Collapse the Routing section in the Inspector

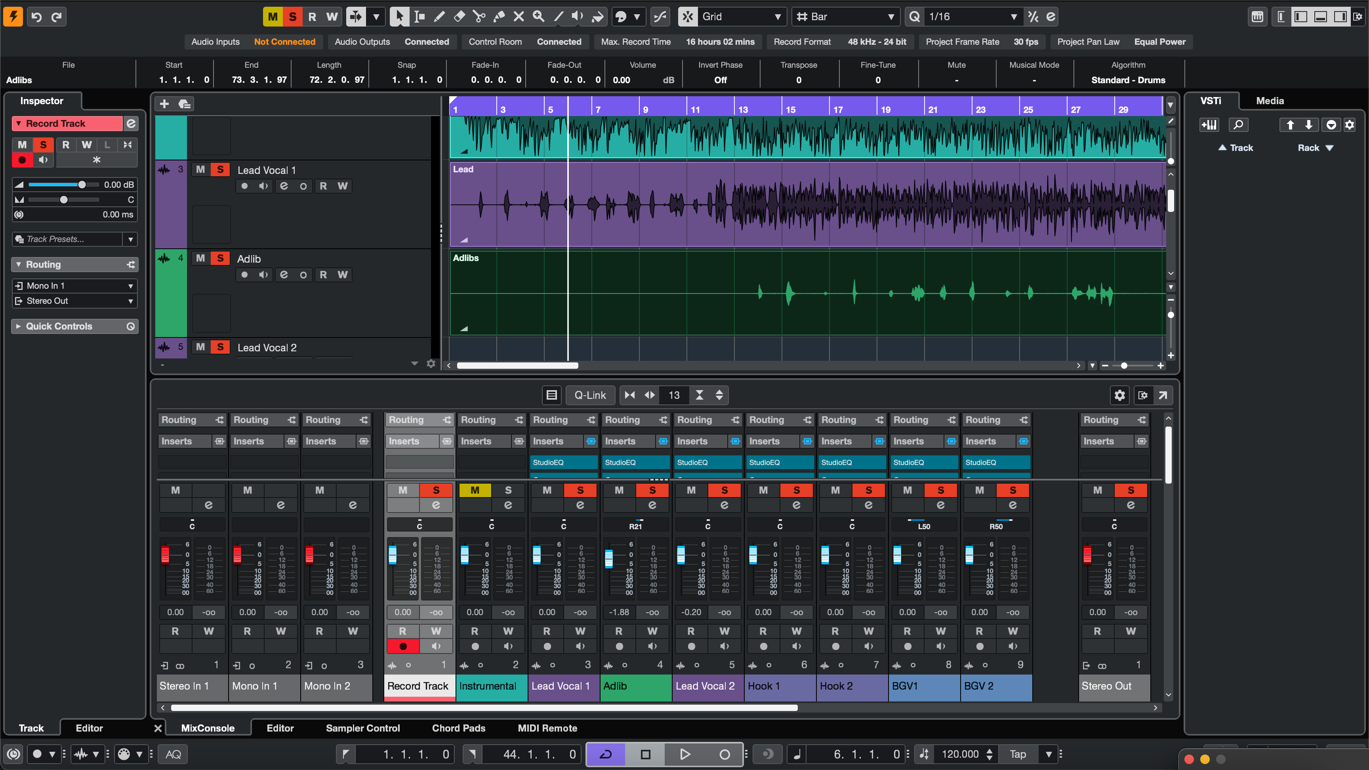19,264
